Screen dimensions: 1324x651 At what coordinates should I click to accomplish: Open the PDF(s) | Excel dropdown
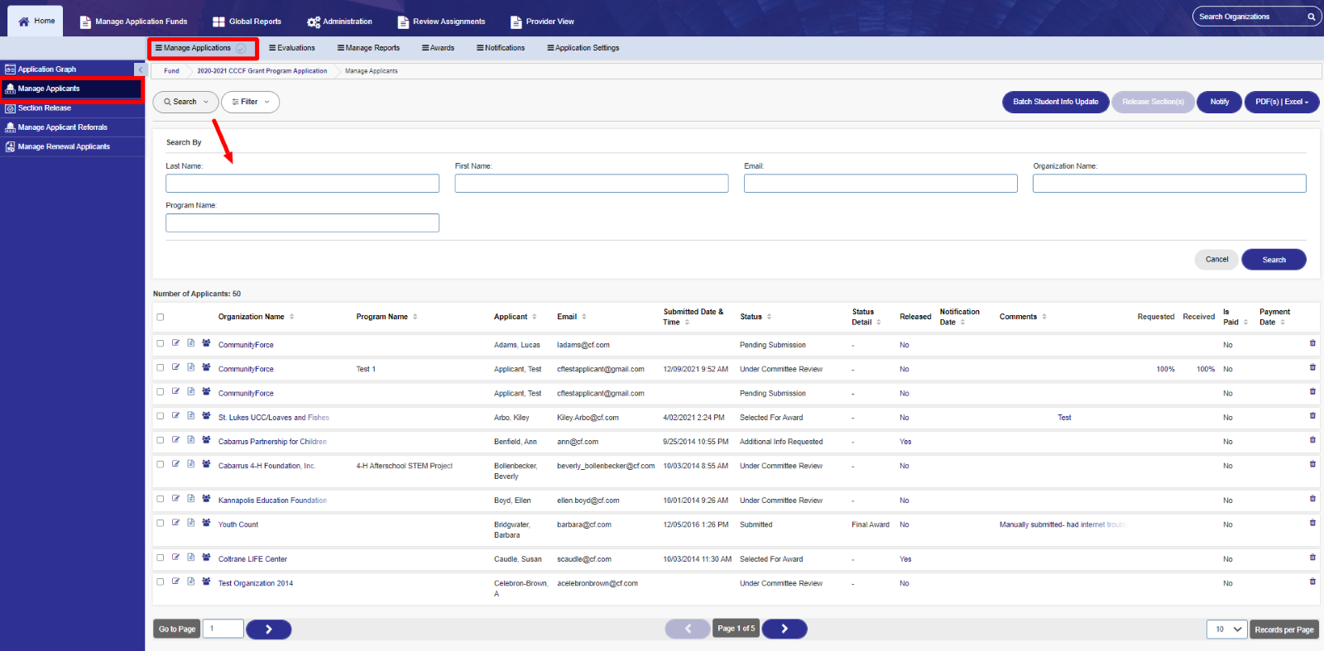(1281, 102)
